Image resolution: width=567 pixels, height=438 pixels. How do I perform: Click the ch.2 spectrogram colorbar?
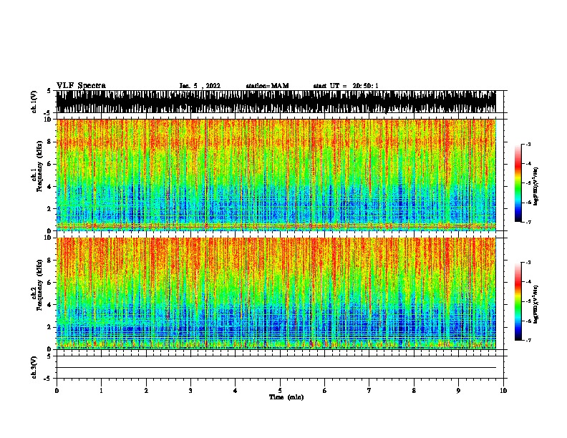click(518, 301)
